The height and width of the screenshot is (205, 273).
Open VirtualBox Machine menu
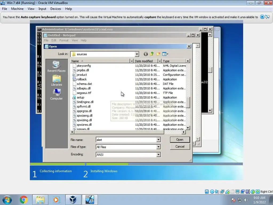[x=17, y=9]
